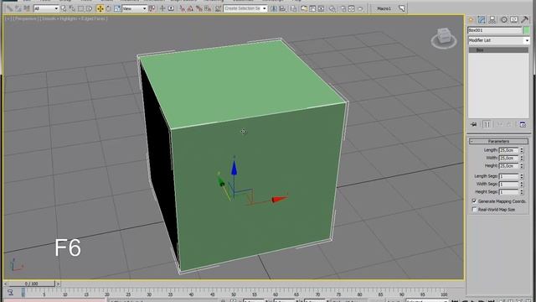
Task: Open the Modifier List dropdown
Action: pyautogui.click(x=498, y=40)
